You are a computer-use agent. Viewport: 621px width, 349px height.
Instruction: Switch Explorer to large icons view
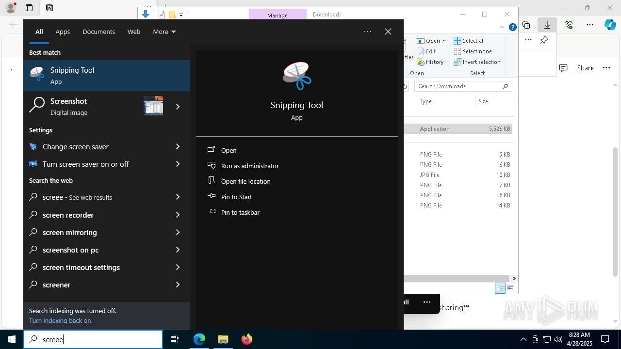(x=511, y=288)
